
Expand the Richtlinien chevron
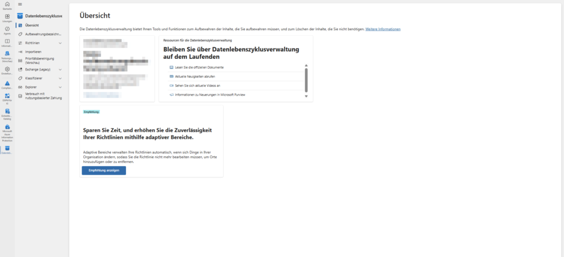60,42
